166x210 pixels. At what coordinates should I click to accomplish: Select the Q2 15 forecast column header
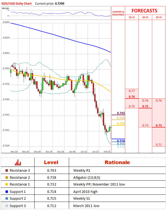pyautogui.click(x=145, y=17)
